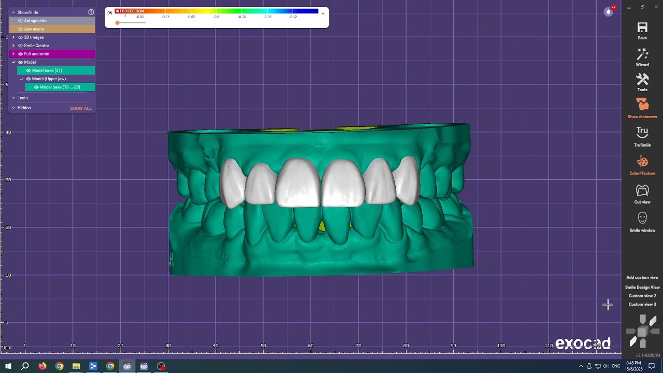The image size is (663, 373).
Task: Toggle Show distances
Action: [642, 105]
